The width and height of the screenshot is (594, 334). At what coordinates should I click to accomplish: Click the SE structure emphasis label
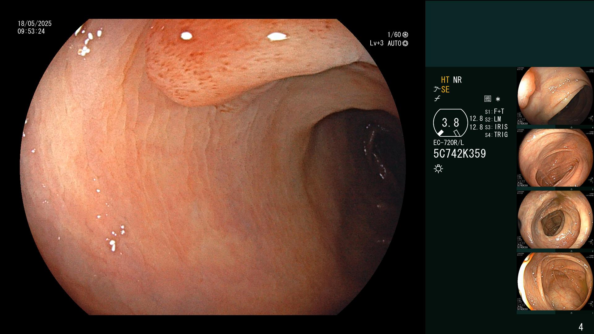(445, 89)
